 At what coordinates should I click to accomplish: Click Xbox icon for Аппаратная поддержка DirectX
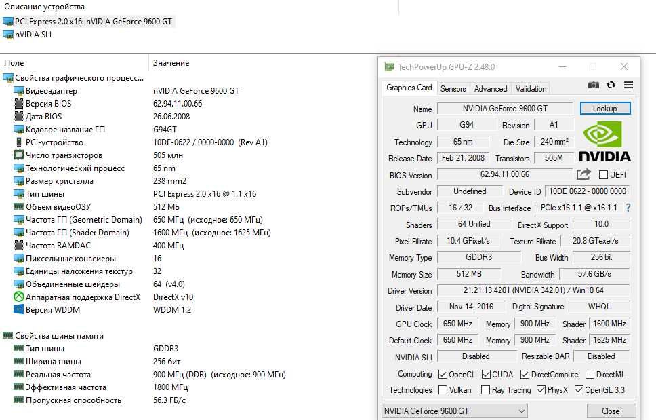click(18, 297)
